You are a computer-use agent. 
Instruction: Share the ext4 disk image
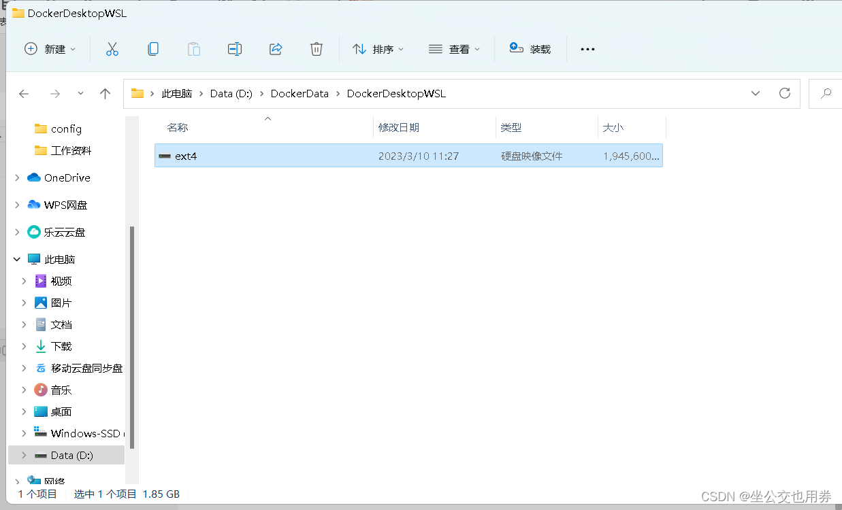click(x=276, y=48)
